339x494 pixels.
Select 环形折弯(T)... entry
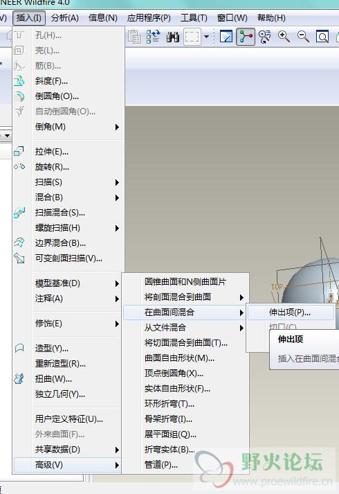(185, 403)
